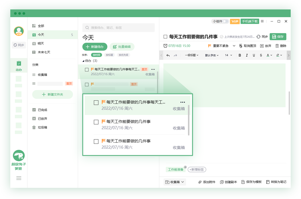Click the 新建文件夹 button

coord(53,94)
